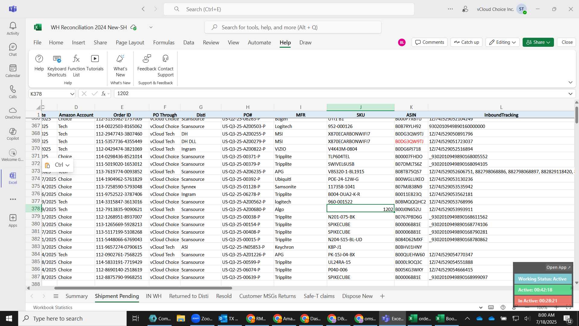
Task: Open What's New panel
Action: click(120, 66)
